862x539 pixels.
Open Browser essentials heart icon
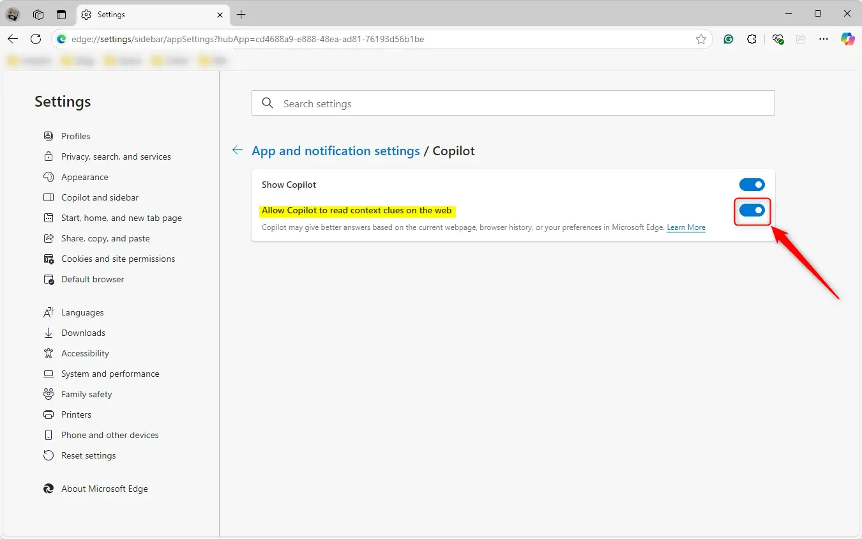[x=777, y=39]
